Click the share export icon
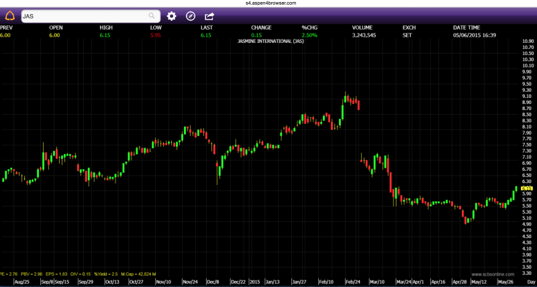Image resolution: width=537 pixels, height=287 pixels. click(209, 15)
